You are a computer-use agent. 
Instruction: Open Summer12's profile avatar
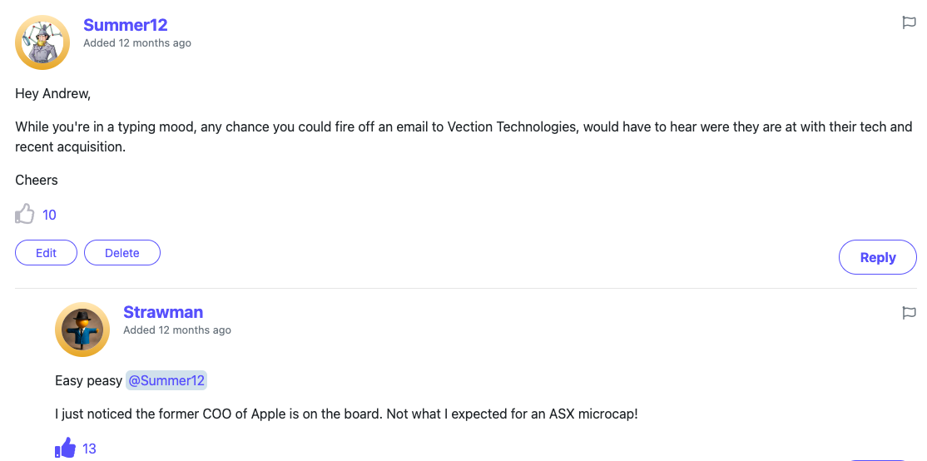(42, 42)
